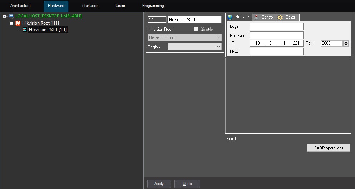Collapse the Hikvision Root 1 node
Viewport: 355px width, 189px height.
point(11,24)
